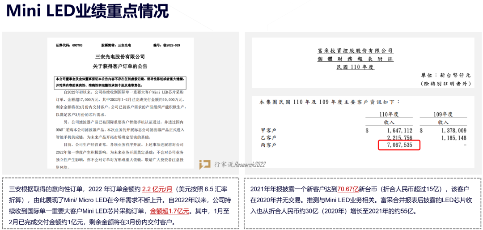This screenshot has width=483, height=230.
Task: Click the subtitle "关于获得客户订单的公告"
Action: coord(120,66)
